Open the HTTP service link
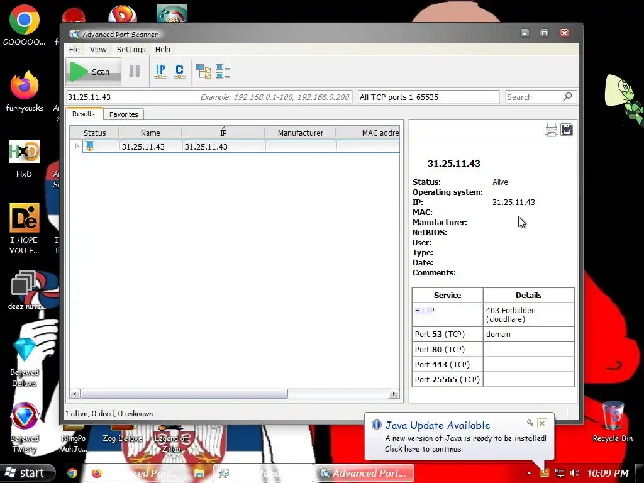Image resolution: width=644 pixels, height=483 pixels. tap(425, 311)
